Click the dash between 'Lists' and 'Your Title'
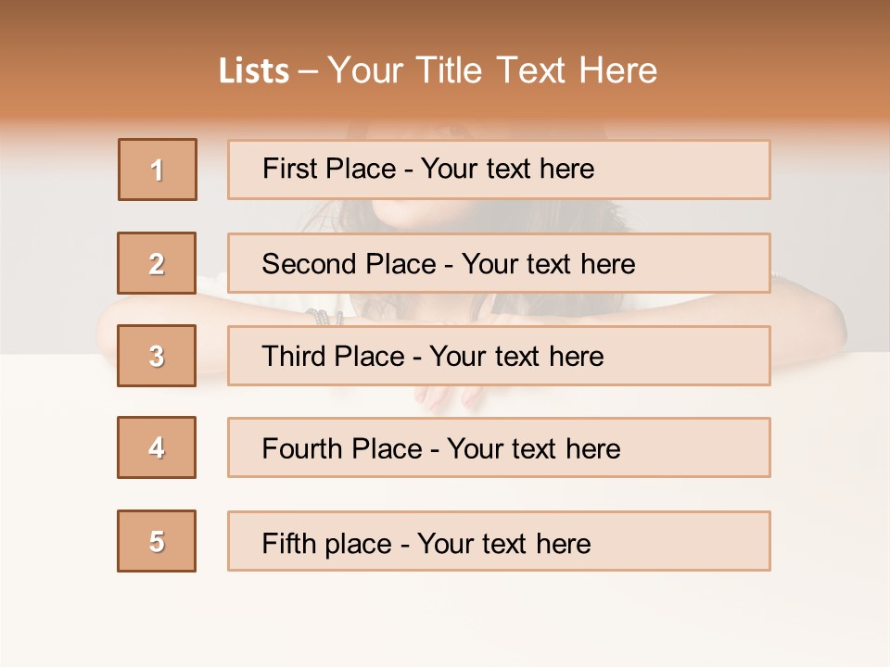890x667 pixels. (x=308, y=71)
